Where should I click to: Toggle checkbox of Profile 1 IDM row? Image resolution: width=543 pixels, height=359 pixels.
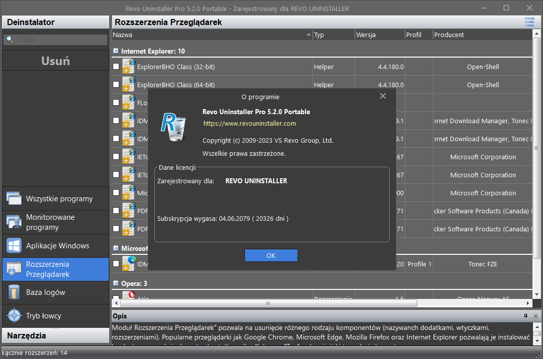(116, 263)
